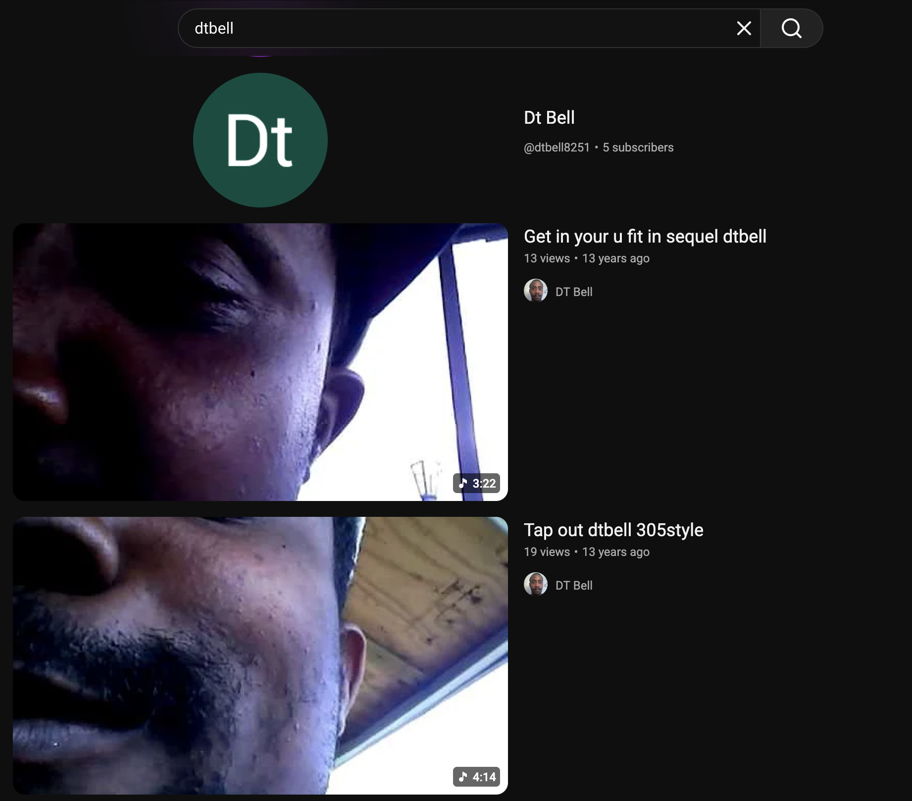Viewport: 912px width, 801px height.
Task: Open the green Dt channel avatar
Action: point(260,140)
